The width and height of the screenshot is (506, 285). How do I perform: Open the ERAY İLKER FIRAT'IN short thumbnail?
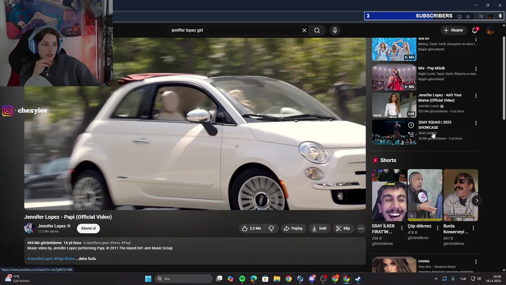tap(389, 195)
